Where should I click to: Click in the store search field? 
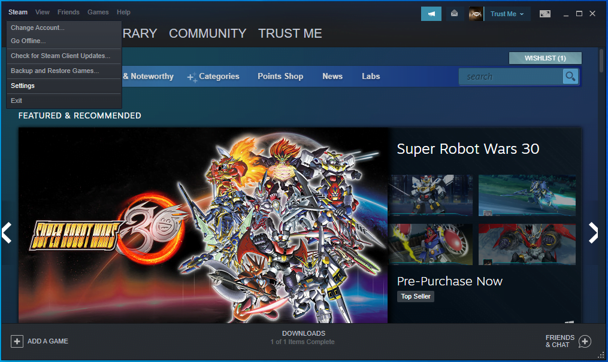pyautogui.click(x=511, y=76)
